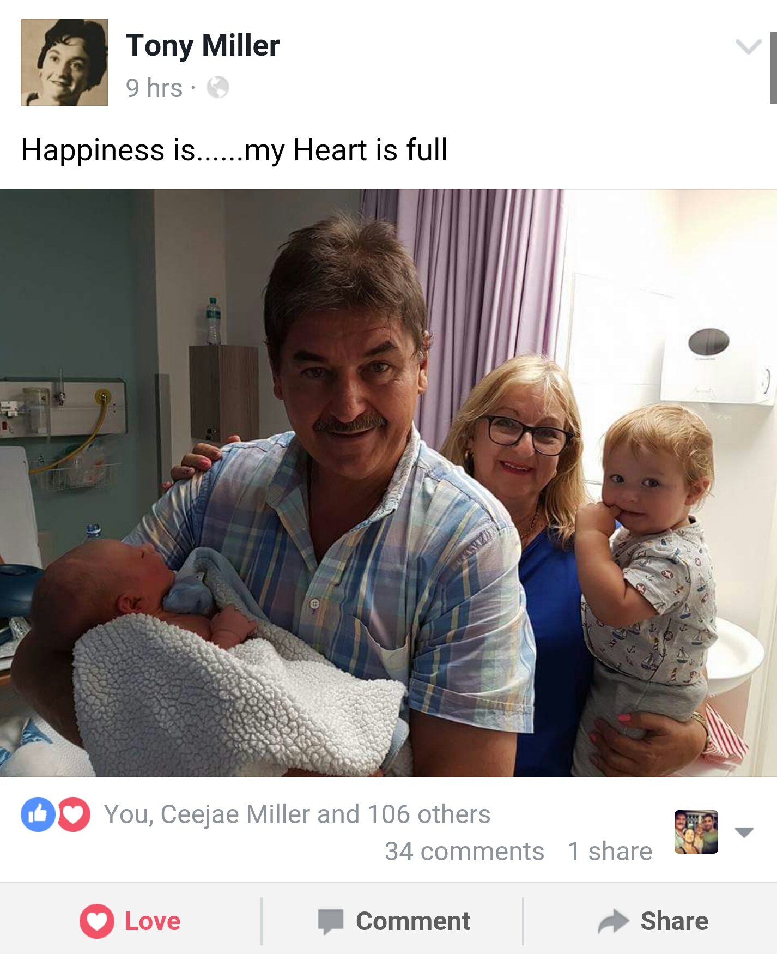Click the heart icon beside Love
The height and width of the screenshot is (954, 777).
[97, 921]
